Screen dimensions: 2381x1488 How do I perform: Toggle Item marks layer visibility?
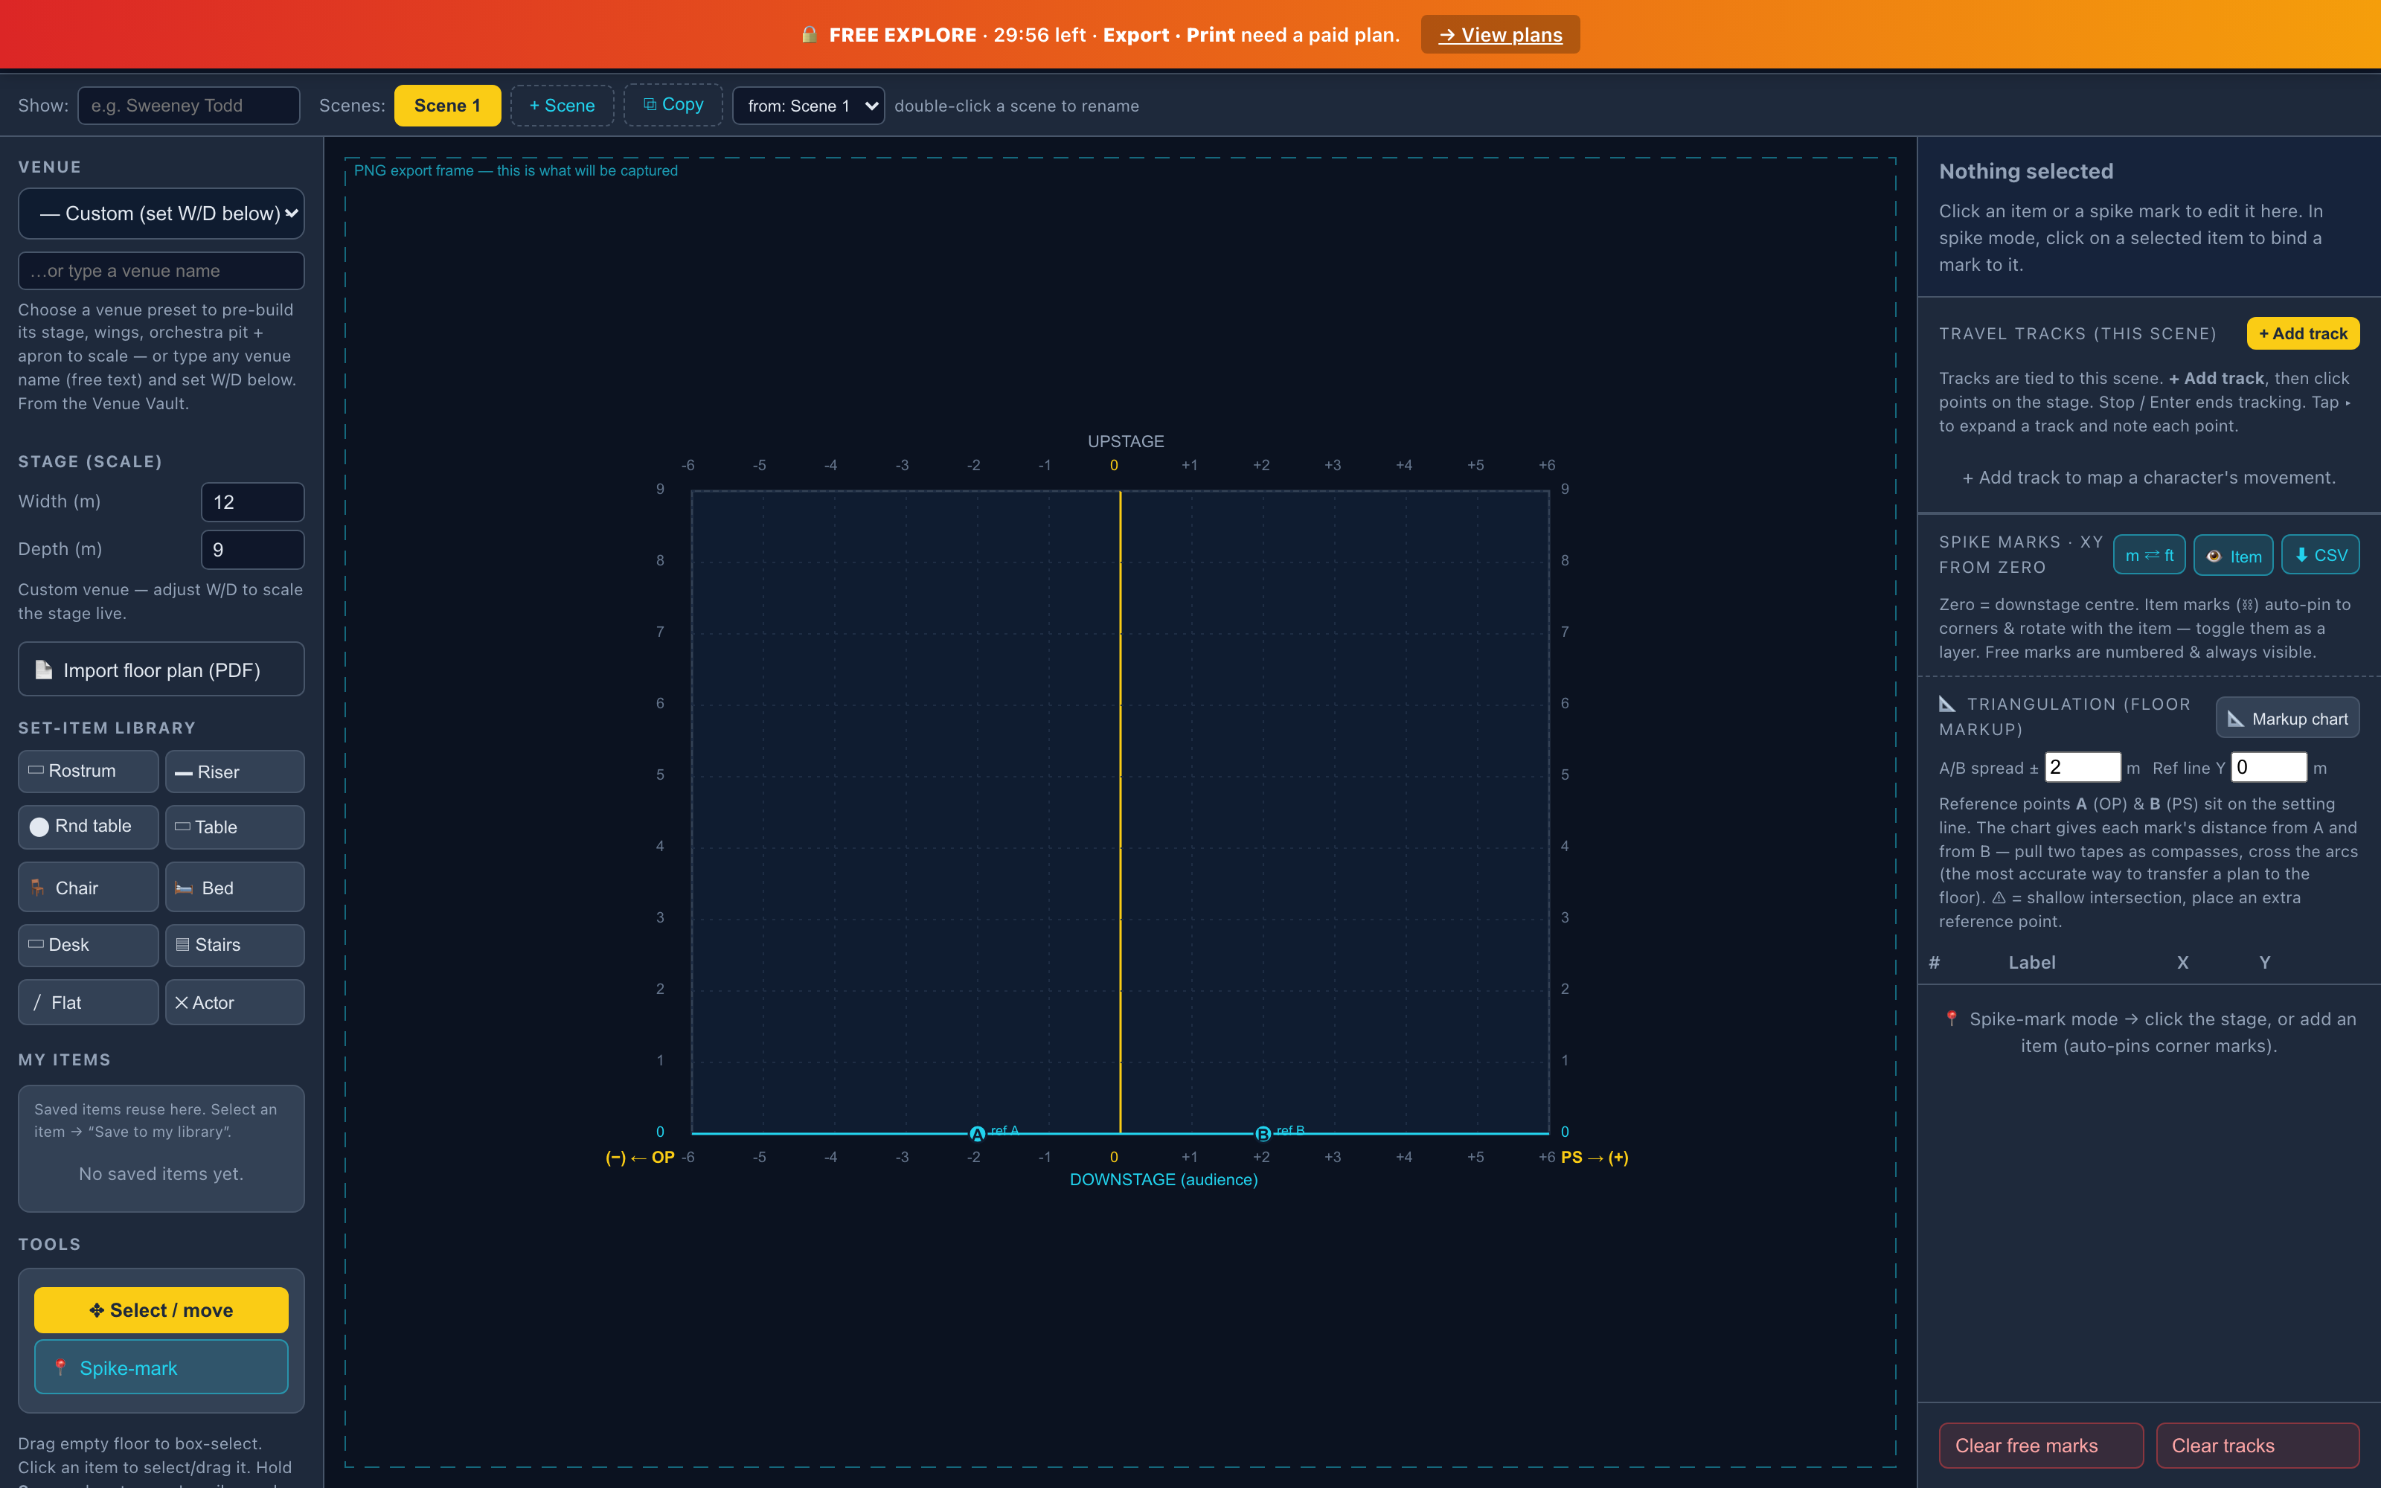(2232, 555)
